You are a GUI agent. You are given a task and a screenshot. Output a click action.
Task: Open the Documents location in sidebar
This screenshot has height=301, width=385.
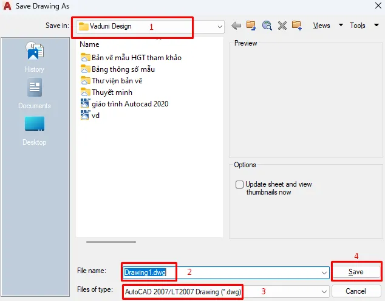pyautogui.click(x=35, y=93)
